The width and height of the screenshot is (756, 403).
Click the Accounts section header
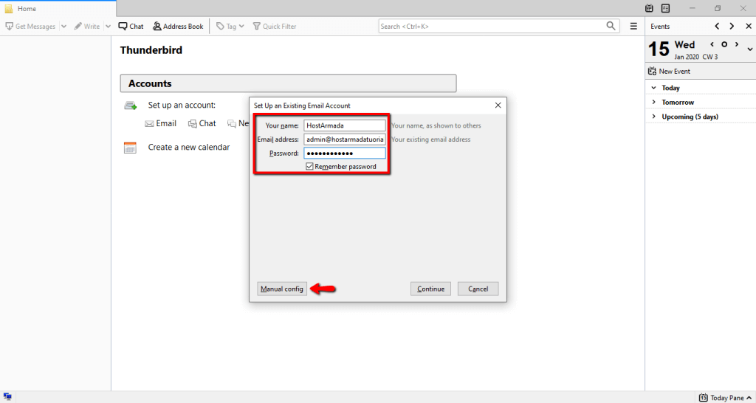point(288,83)
